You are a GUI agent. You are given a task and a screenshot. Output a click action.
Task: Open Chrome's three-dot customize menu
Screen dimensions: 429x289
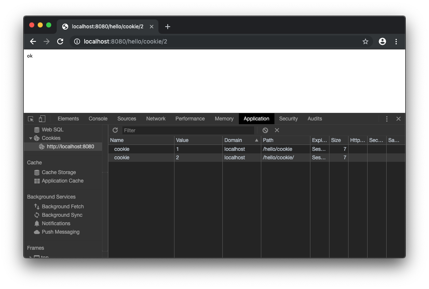click(x=396, y=41)
